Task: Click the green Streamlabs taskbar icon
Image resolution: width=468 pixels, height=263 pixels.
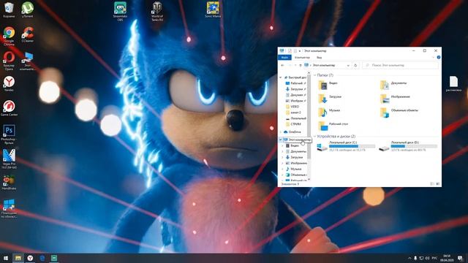Action: pyautogui.click(x=54, y=258)
